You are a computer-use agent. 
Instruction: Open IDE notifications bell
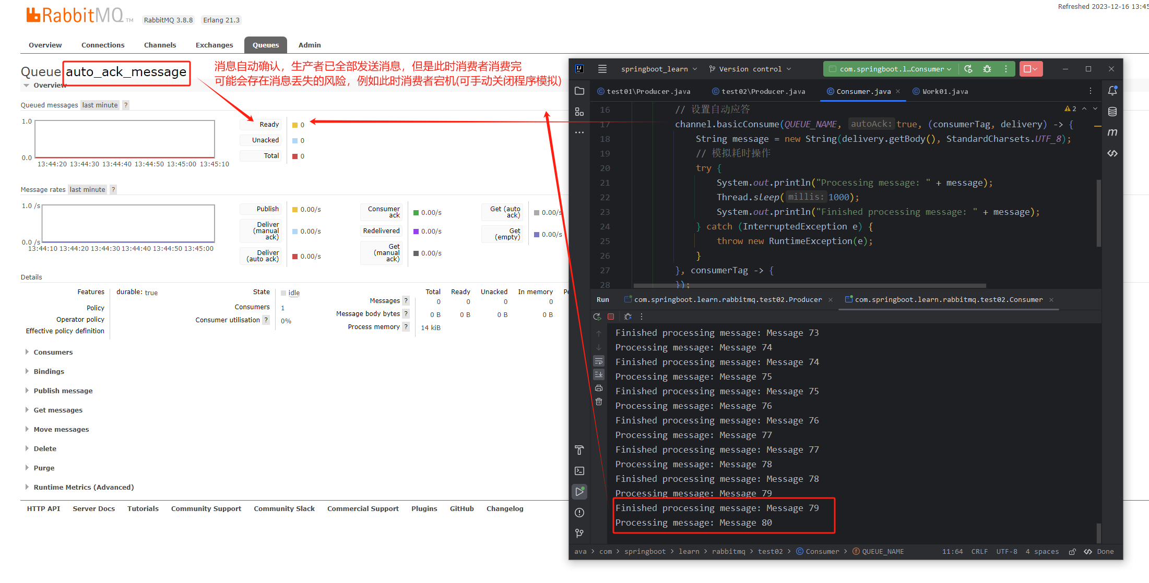tap(1112, 91)
